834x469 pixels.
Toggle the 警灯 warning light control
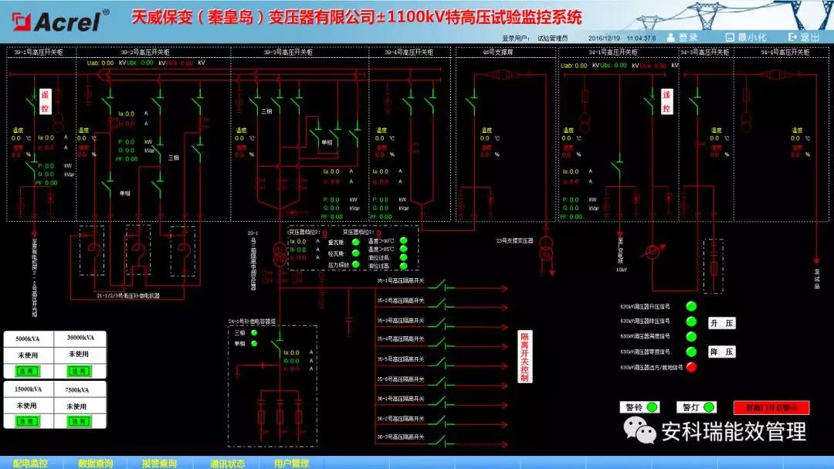697,407
